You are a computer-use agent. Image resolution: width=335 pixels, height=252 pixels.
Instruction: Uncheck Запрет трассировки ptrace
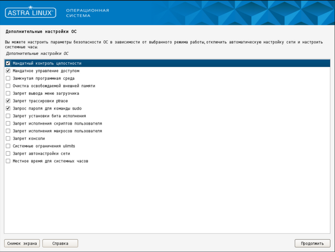[8, 101]
